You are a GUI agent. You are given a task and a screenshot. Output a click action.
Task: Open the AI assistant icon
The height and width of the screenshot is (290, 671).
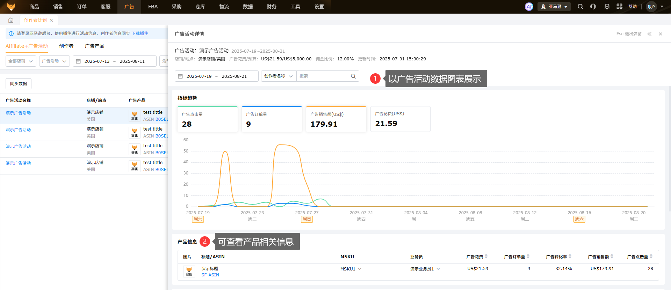coord(529,7)
